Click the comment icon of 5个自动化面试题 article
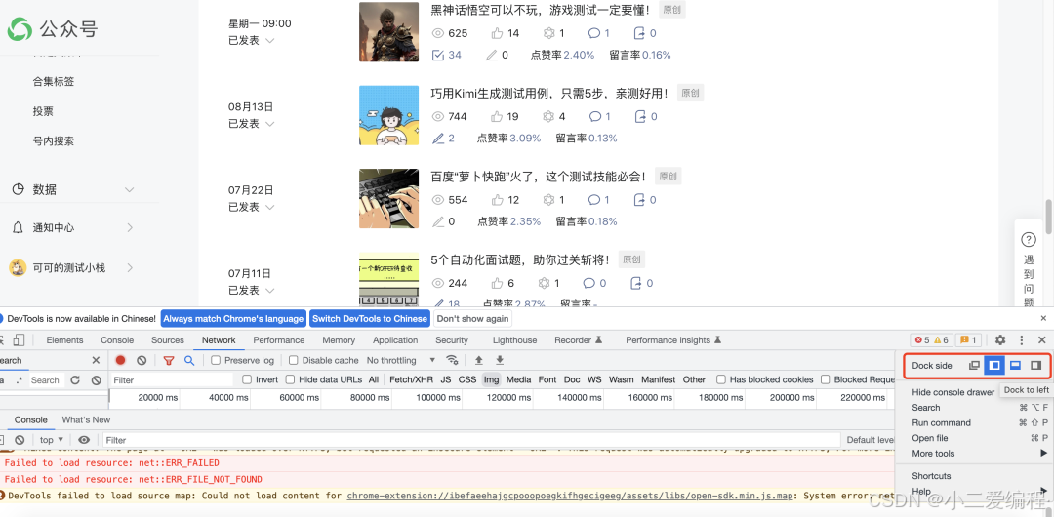 588,283
